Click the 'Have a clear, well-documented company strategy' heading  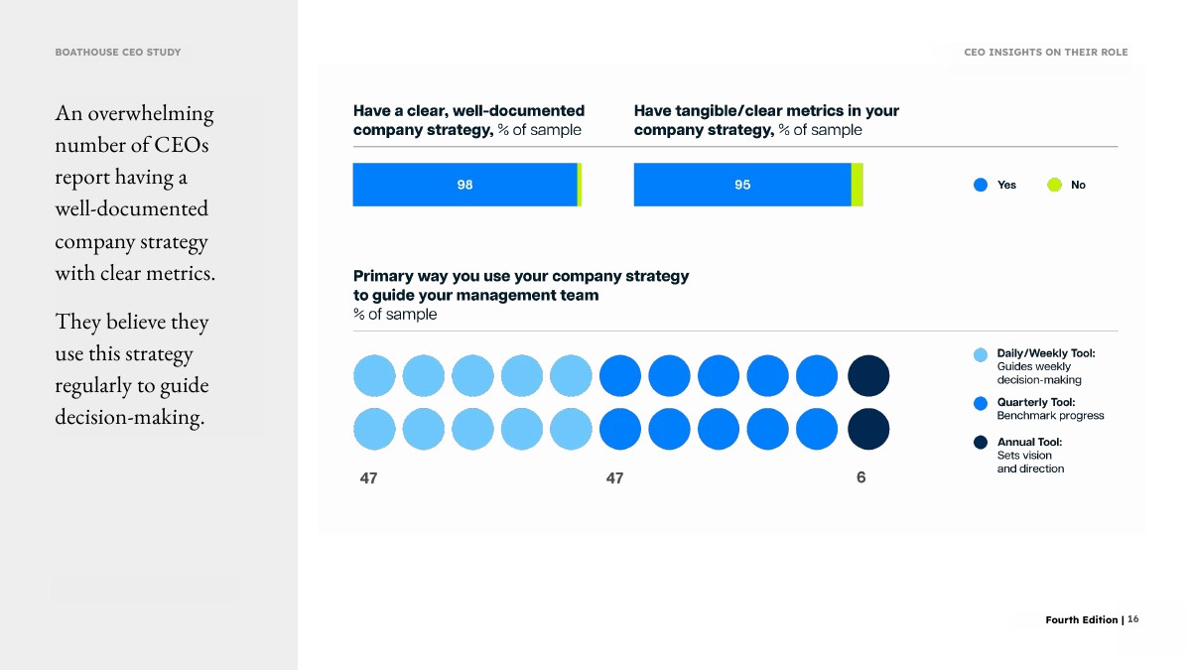pyautogui.click(x=468, y=120)
